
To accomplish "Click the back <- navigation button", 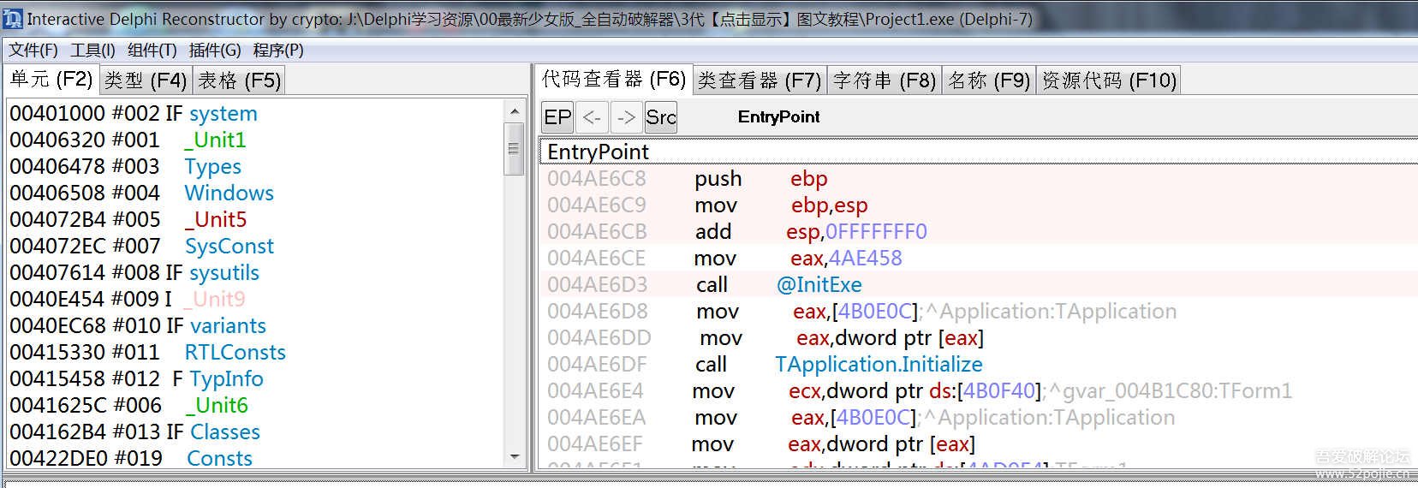I will pos(592,117).
